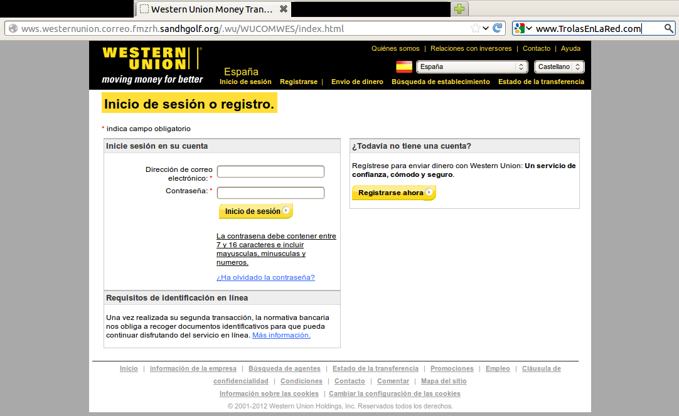Screen dimensions: 679x416
Task: Open footer Cláusula de confidencialidad link
Action: pyautogui.click(x=542, y=368)
